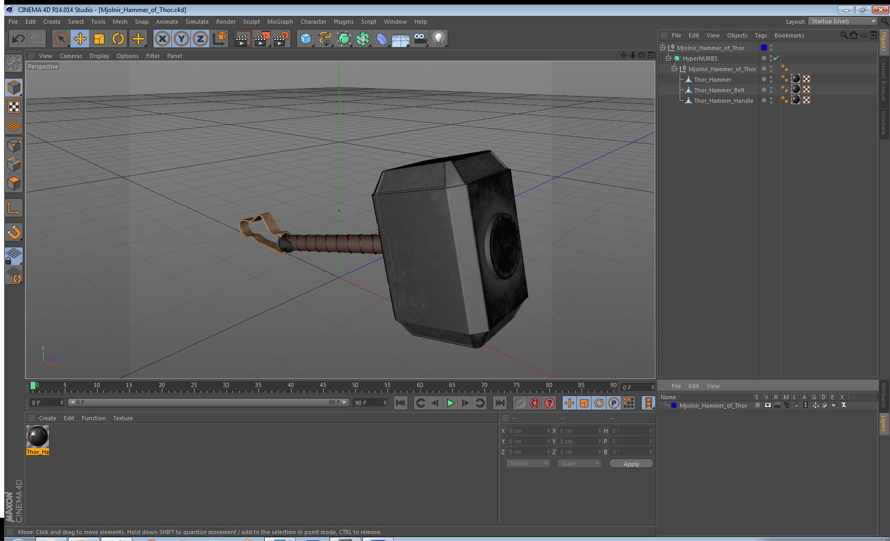This screenshot has height=541, width=890.
Task: Enable Model mode cube icon
Action: [14, 88]
